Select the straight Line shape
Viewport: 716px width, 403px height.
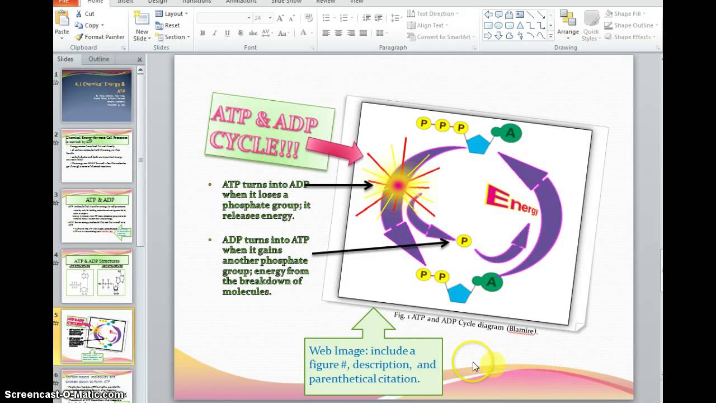coord(530,15)
